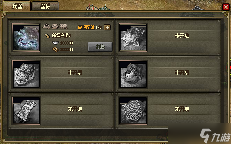
Task: Click the 打造 forge button
Action: 100,47
